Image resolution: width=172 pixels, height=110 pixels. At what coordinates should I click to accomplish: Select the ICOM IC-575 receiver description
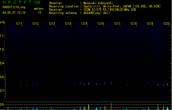coord(110,10)
